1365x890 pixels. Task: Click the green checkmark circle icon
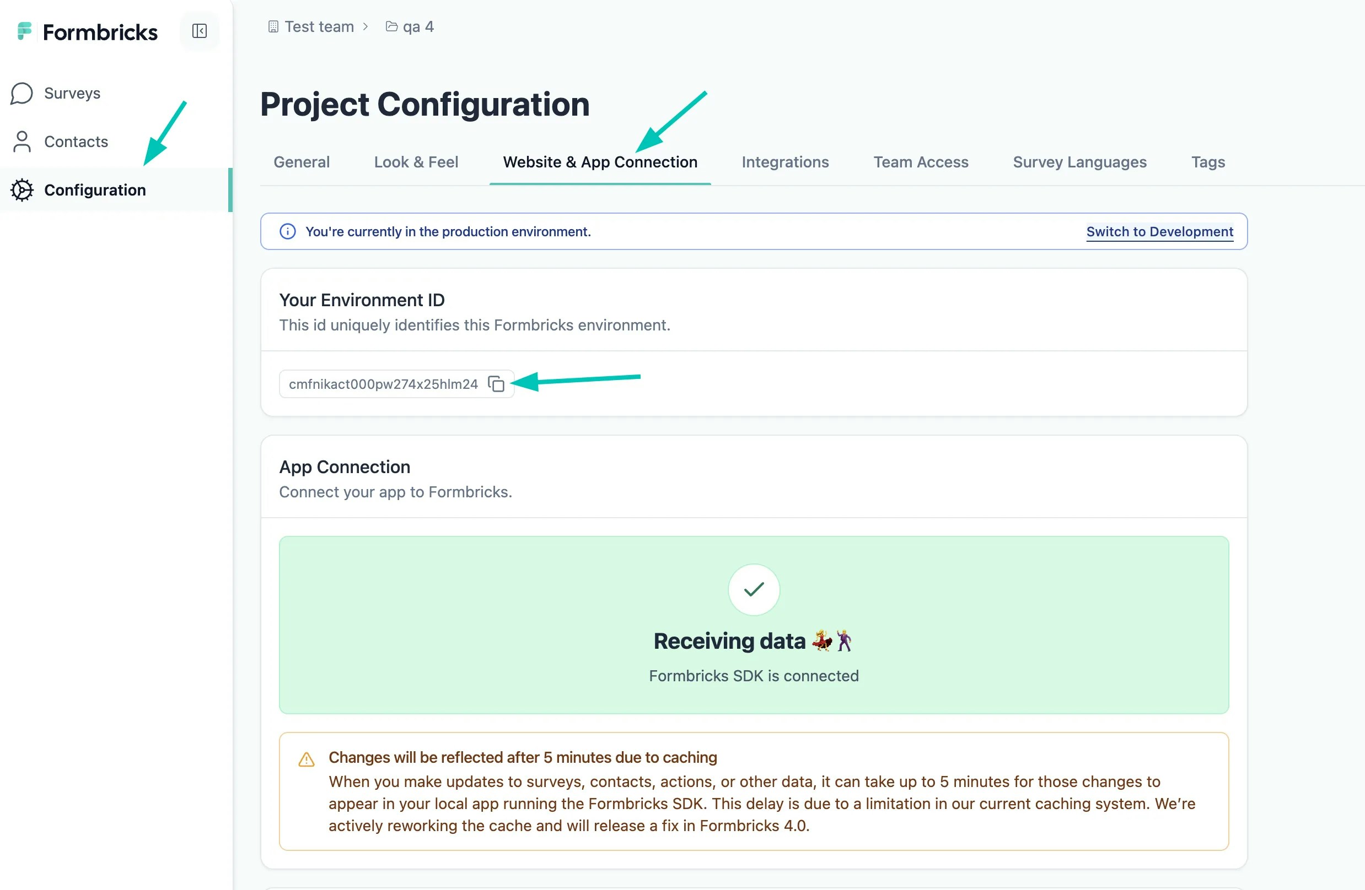754,590
